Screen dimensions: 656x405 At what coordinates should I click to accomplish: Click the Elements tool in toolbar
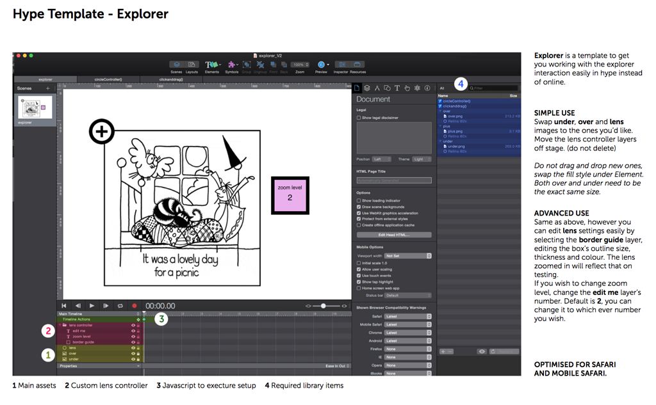click(211, 65)
